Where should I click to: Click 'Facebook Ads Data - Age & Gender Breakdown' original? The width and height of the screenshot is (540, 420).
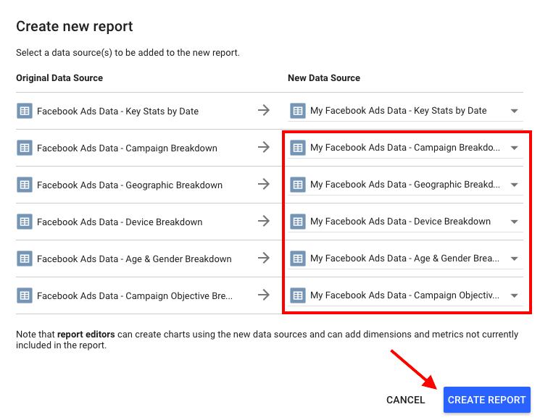click(x=134, y=259)
